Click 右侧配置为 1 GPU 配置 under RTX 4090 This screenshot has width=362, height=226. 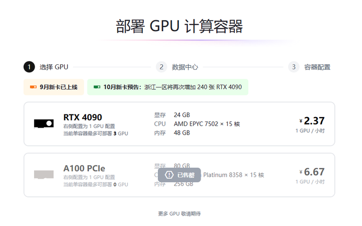click(x=89, y=126)
